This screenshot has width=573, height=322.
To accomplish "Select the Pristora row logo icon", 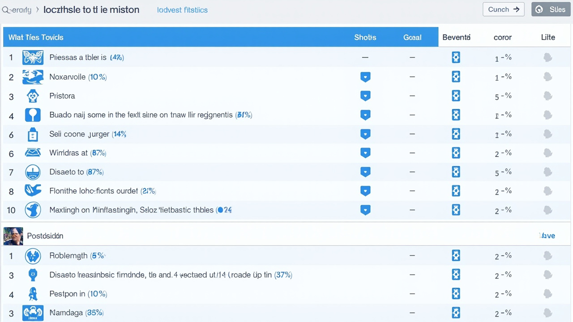I will click(33, 96).
